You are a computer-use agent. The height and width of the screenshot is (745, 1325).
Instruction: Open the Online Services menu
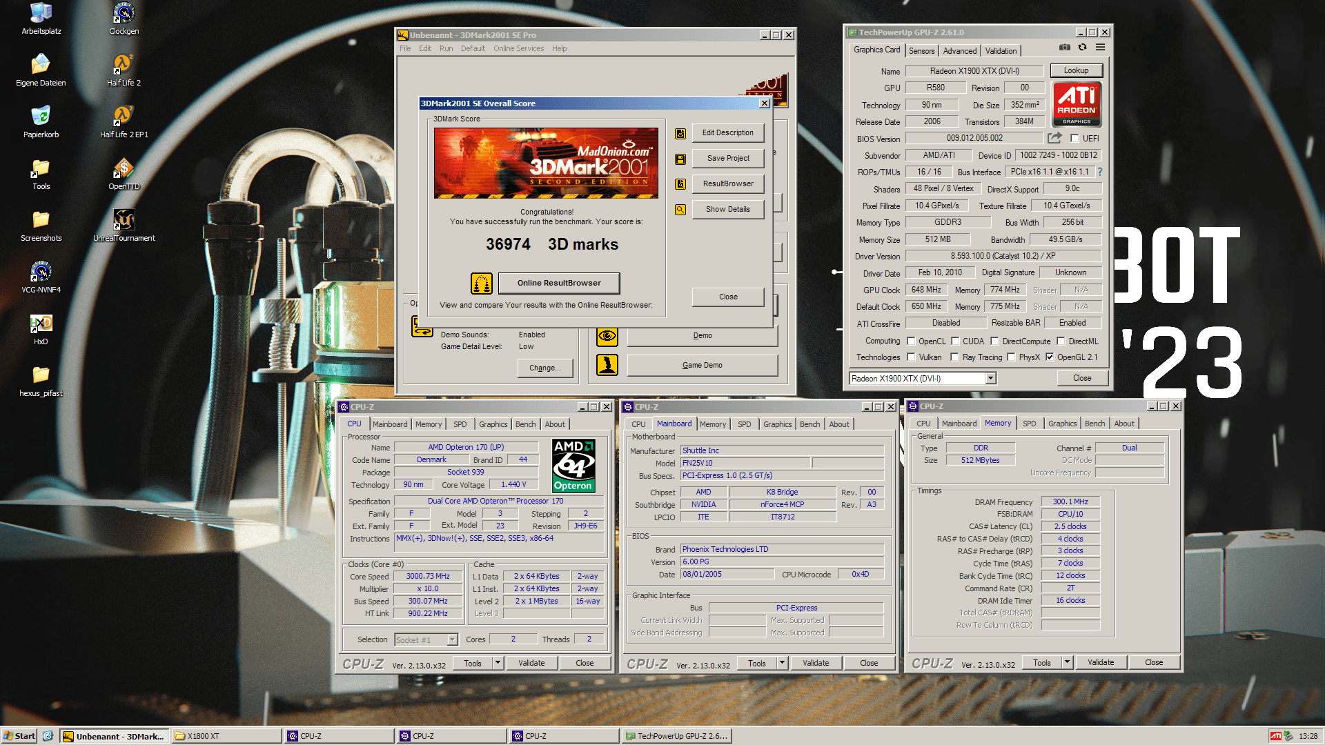coord(518,48)
